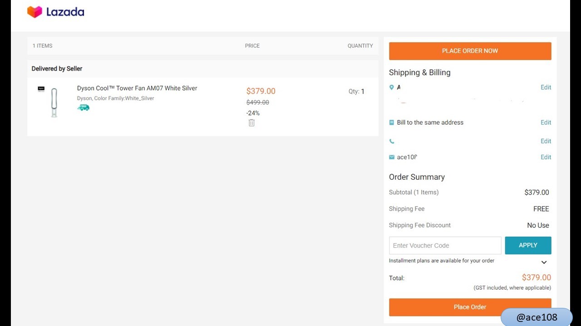This screenshot has height=326, width=581.
Task: Edit the bill to same address setting
Action: click(x=546, y=122)
